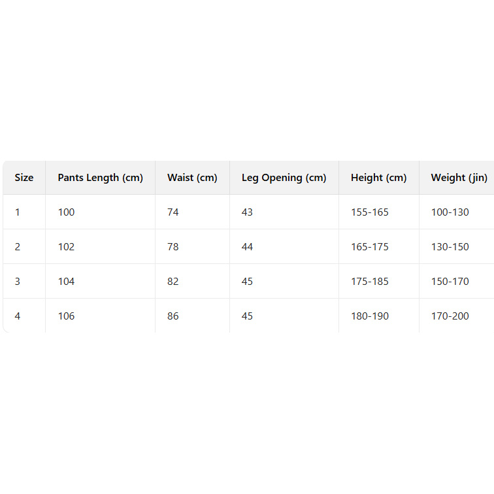Image resolution: width=494 pixels, height=494 pixels.
Task: Select pants length cell 106
Action: 66,316
